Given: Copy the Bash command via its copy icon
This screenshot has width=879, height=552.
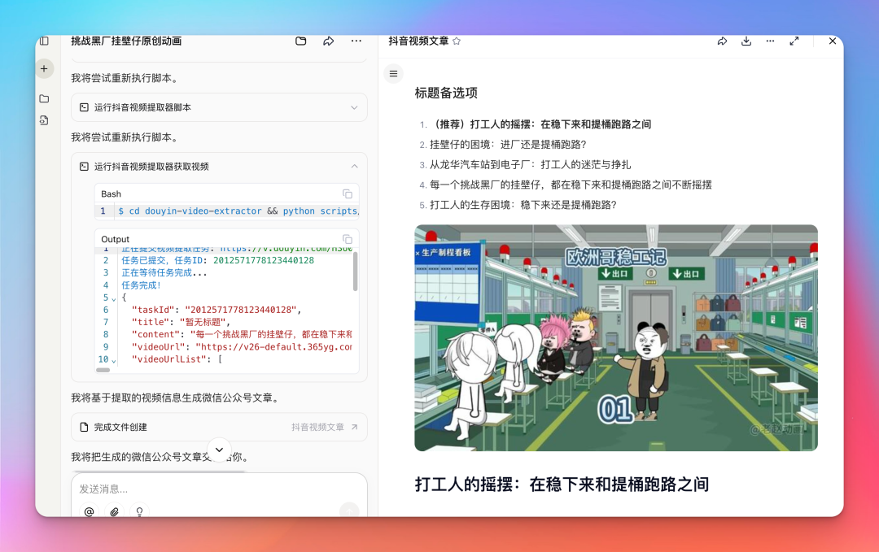Looking at the screenshot, I should pyautogui.click(x=348, y=193).
